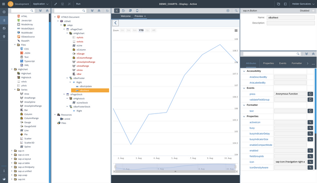Open the Application dropdown menu
Image resolution: width=317 pixels, height=183 pixels.
tap(41, 4)
